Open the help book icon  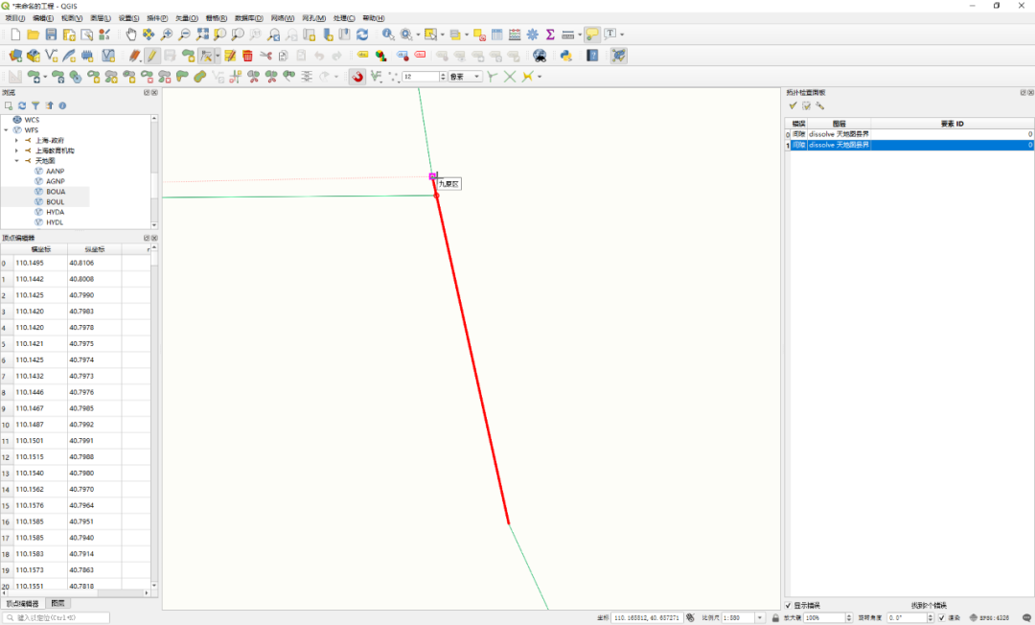592,56
